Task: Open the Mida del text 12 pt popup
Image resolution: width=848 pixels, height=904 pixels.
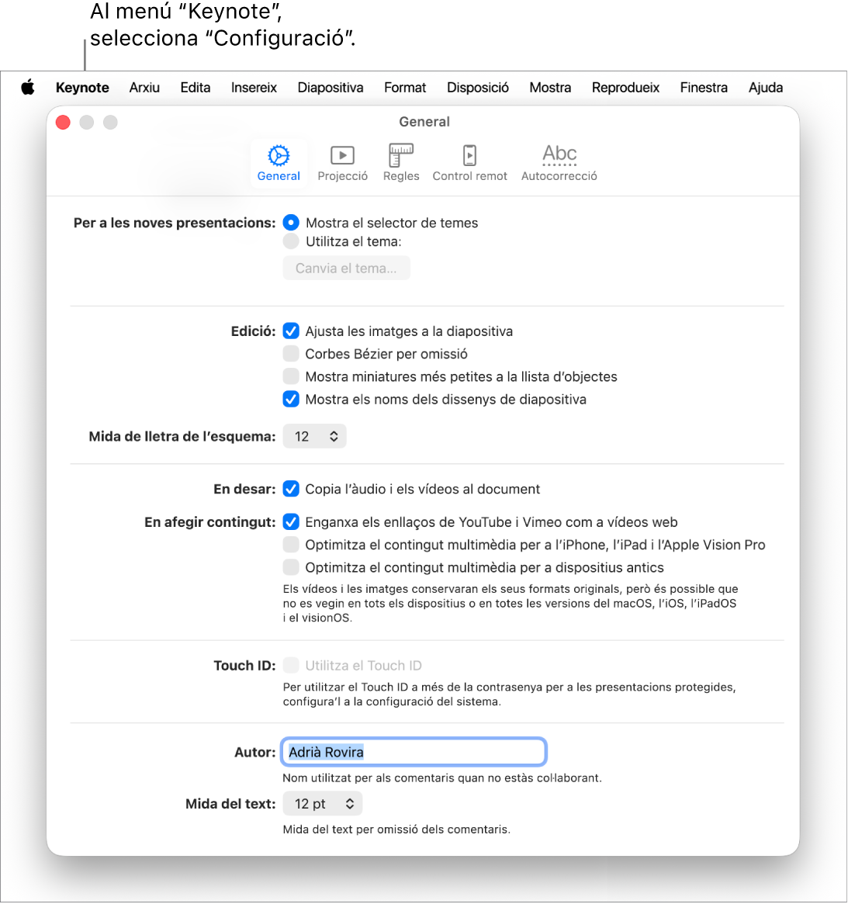Action: point(322,804)
